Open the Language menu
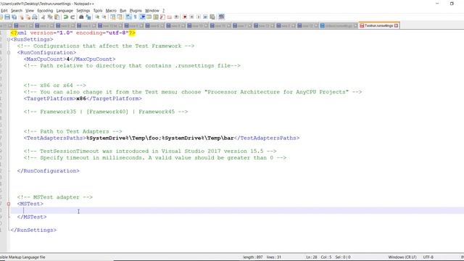The height and width of the screenshot is (261, 464). pyautogui.click(x=65, y=11)
